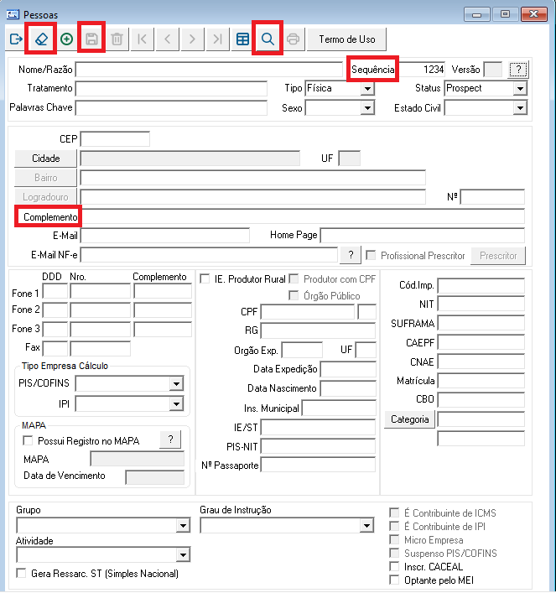Toggle the Órgão Público checkbox
Viewport: 556px width, 593px height.
[x=294, y=295]
